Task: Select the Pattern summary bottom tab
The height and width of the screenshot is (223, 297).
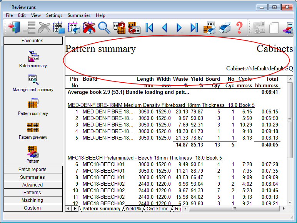Action: click(x=101, y=209)
